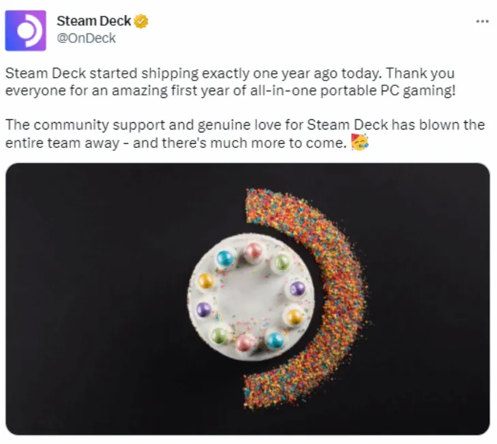Image resolution: width=497 pixels, height=444 pixels.
Task: Click the green candy on cake's upper right
Action: pos(282,263)
